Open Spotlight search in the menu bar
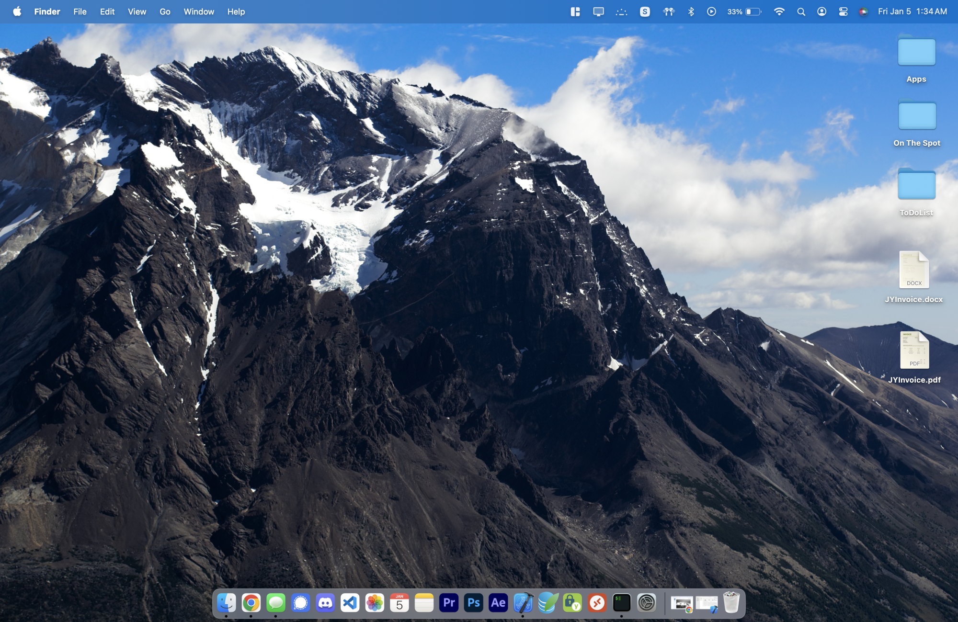 coord(800,11)
